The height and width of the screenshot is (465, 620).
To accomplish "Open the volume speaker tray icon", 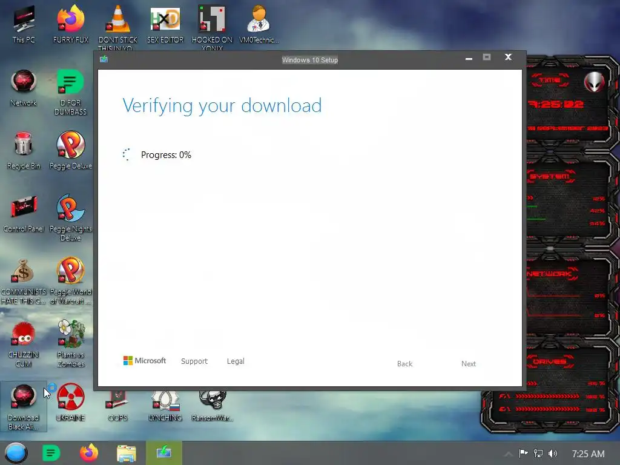I will point(553,453).
